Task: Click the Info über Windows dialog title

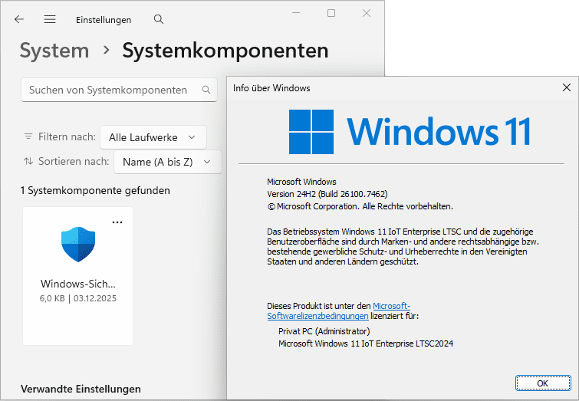Action: [x=271, y=88]
